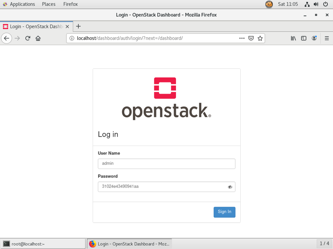Show the Library bookmarks icon
The width and height of the screenshot is (333, 249).
293,38
